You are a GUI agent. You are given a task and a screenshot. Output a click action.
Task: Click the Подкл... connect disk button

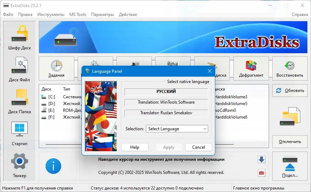point(290,166)
